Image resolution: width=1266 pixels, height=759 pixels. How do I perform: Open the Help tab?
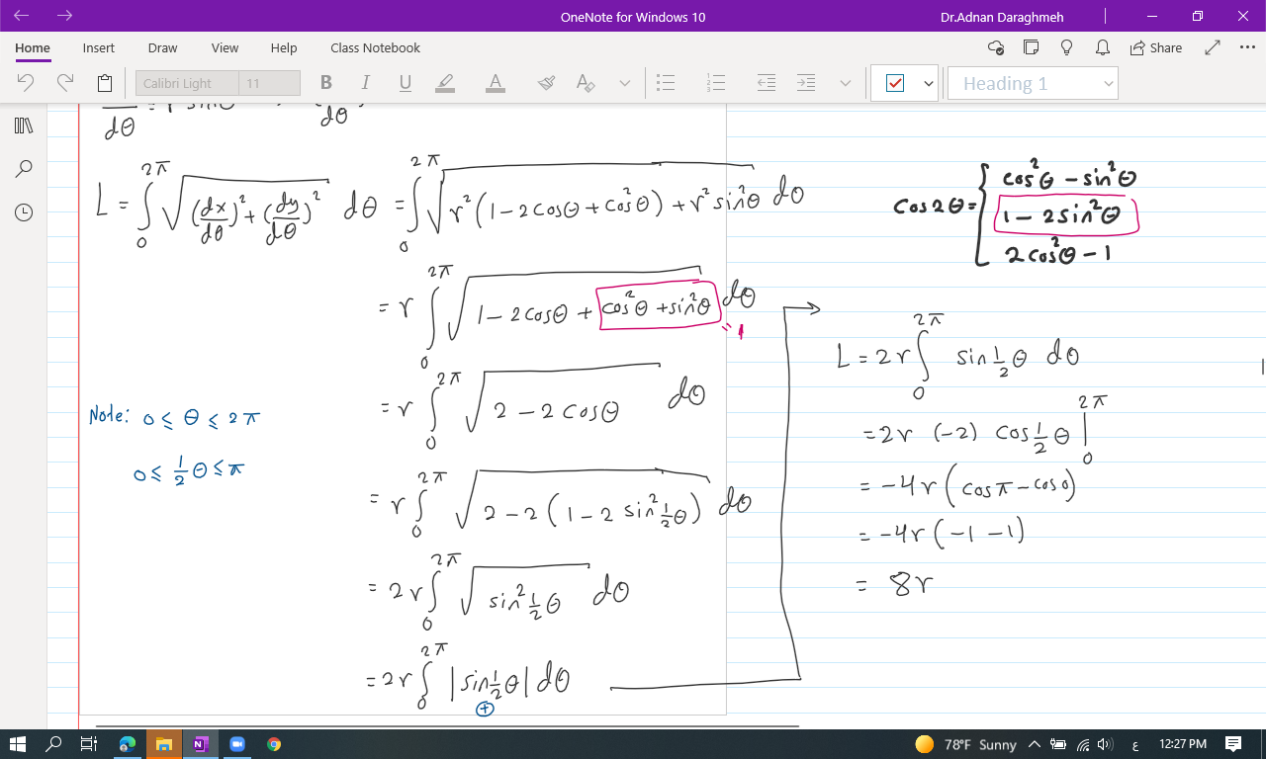tap(284, 47)
